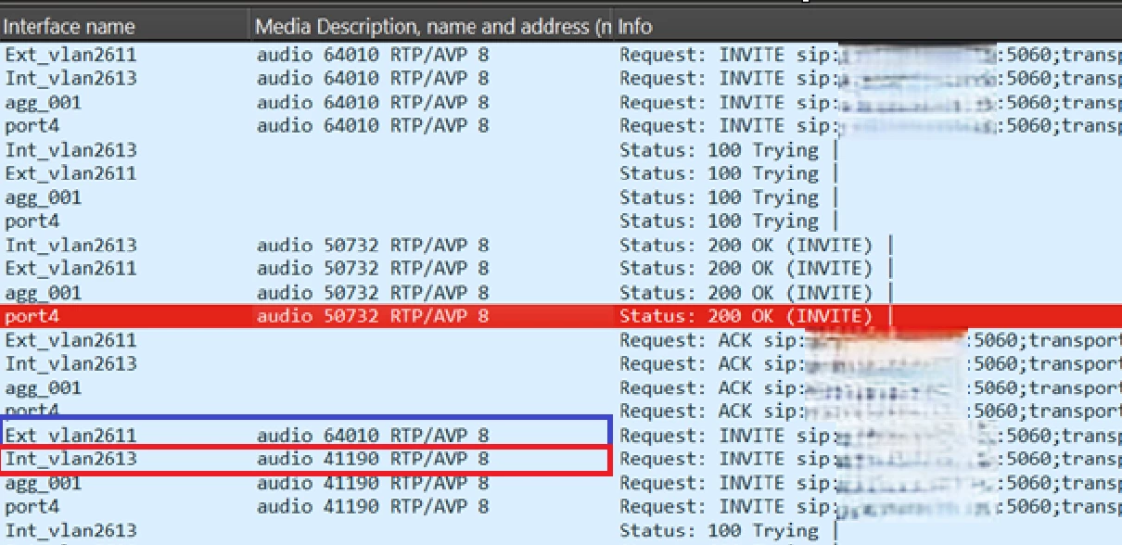The height and width of the screenshot is (545, 1122).
Task: Select Ext_vlan2611 Status 100 Trying row
Action: click(561, 174)
